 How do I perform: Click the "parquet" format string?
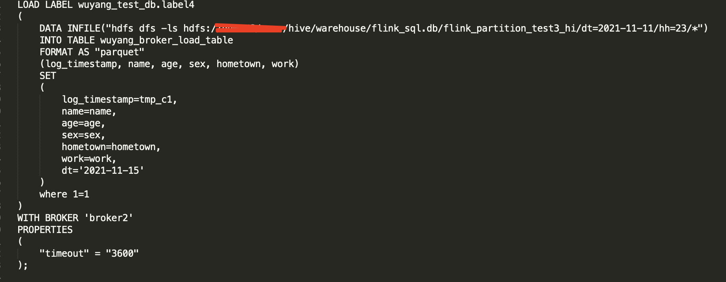(x=120, y=52)
